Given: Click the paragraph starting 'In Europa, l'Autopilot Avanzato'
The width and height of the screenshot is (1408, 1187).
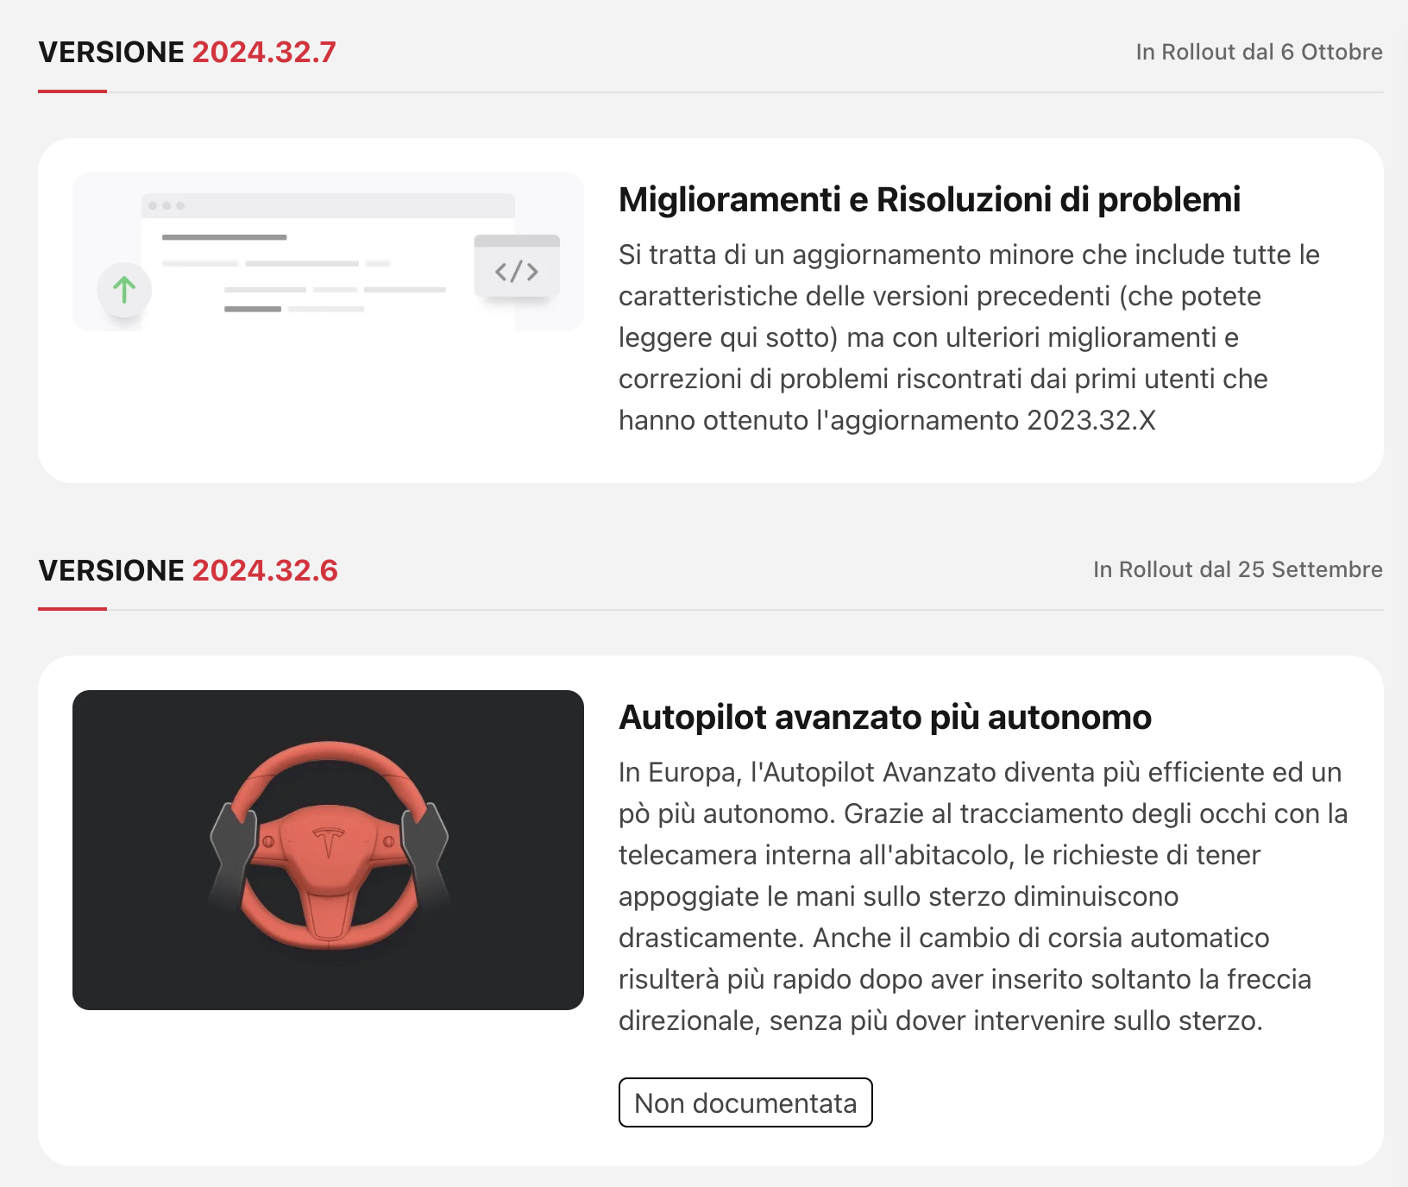Looking at the screenshot, I should tap(984, 896).
